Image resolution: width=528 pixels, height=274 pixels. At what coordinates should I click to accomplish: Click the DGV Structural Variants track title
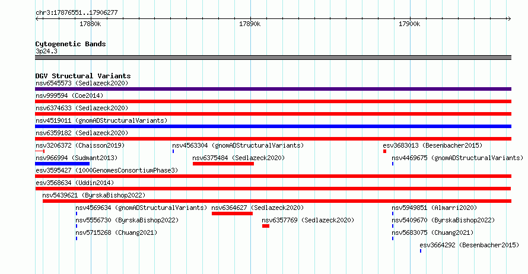(x=83, y=76)
